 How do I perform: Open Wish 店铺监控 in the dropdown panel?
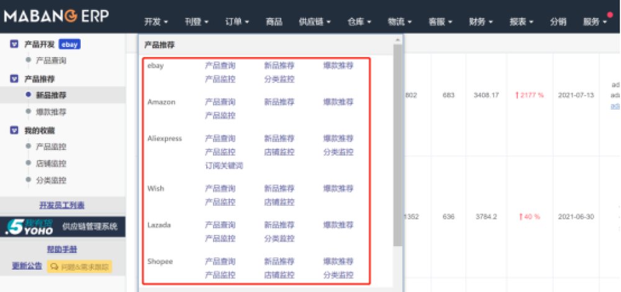coord(279,202)
